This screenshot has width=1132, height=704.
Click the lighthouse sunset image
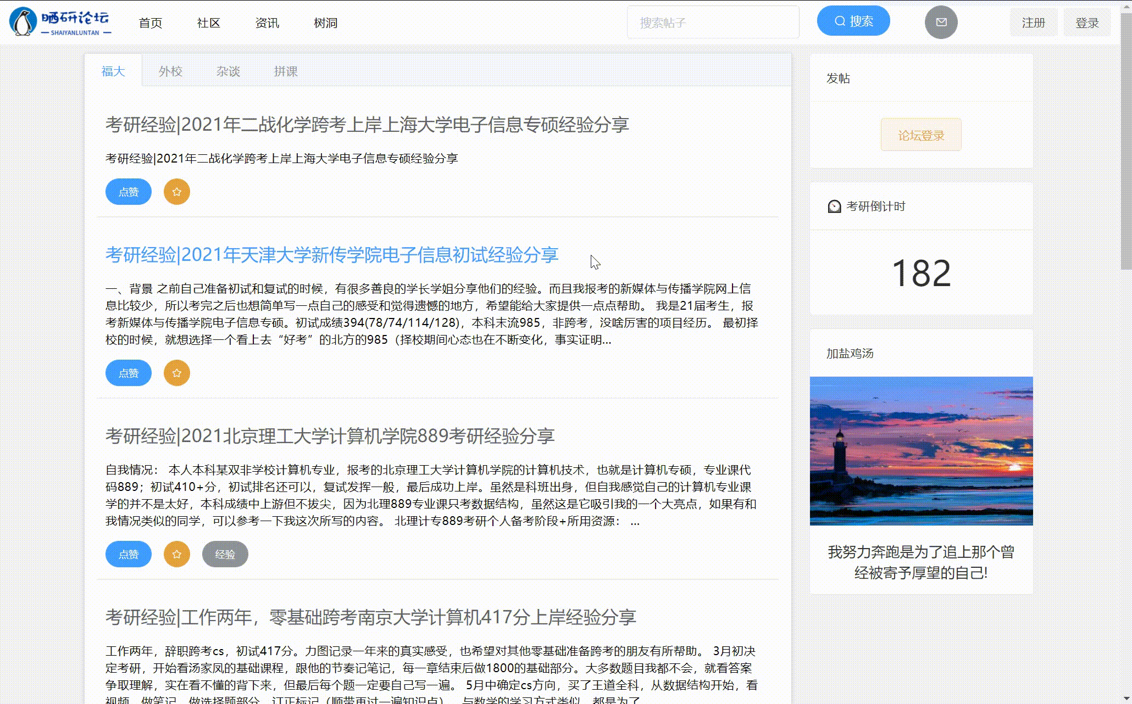coord(922,451)
